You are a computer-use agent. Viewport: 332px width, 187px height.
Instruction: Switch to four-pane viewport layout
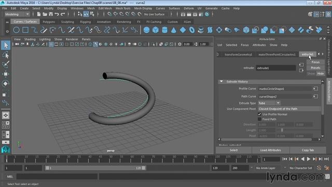click(x=6, y=125)
